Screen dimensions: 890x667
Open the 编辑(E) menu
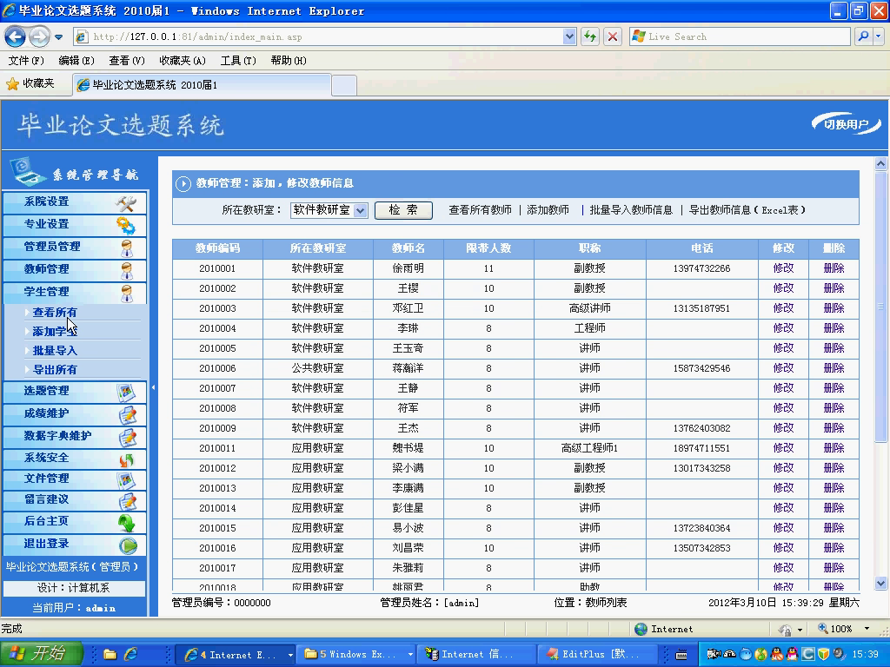point(76,60)
